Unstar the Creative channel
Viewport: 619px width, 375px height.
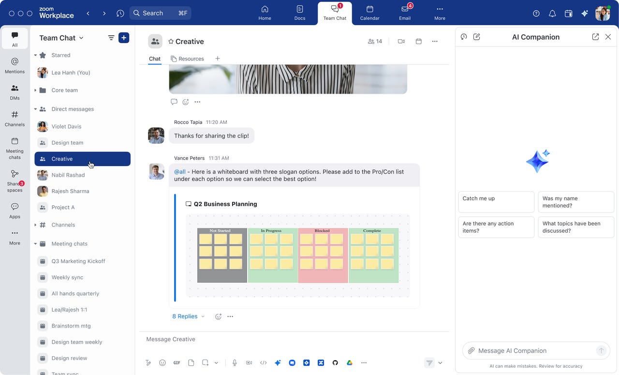(170, 42)
